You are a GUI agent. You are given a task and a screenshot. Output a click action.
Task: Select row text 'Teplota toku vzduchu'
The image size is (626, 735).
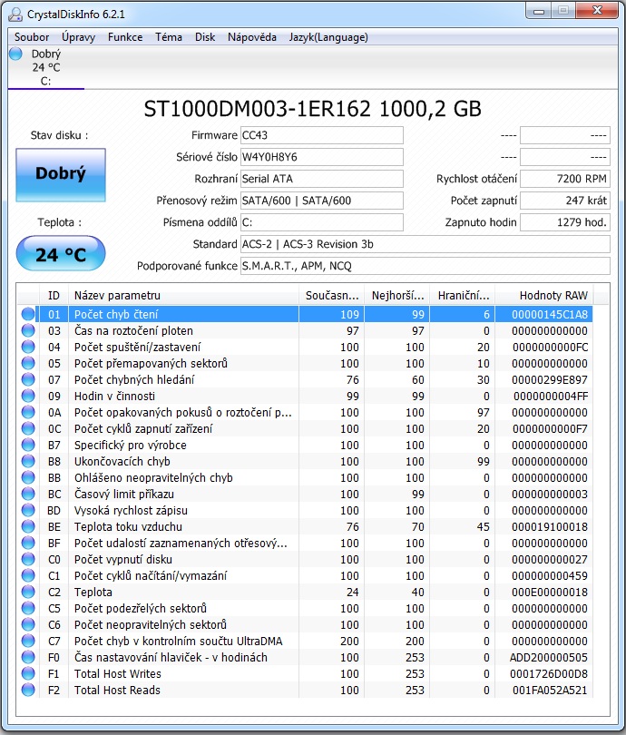pyautogui.click(x=128, y=527)
